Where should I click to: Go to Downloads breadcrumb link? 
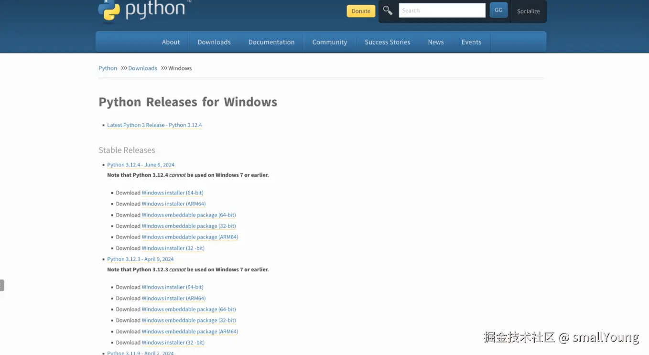click(142, 68)
